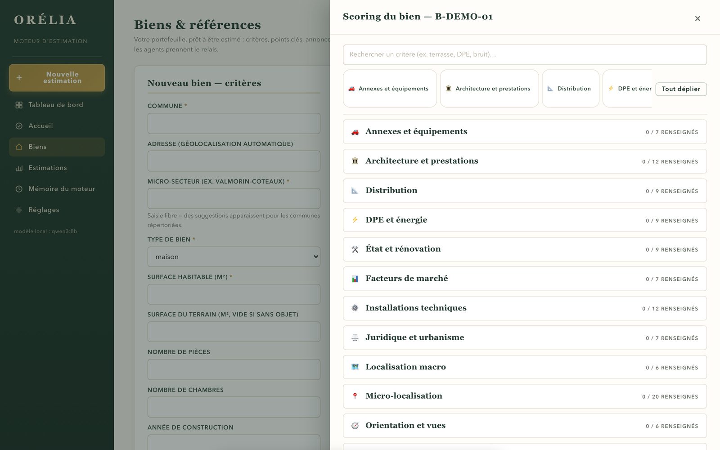Click the pin icon in Micro-localisation row
This screenshot has height=450, width=720.
point(355,396)
